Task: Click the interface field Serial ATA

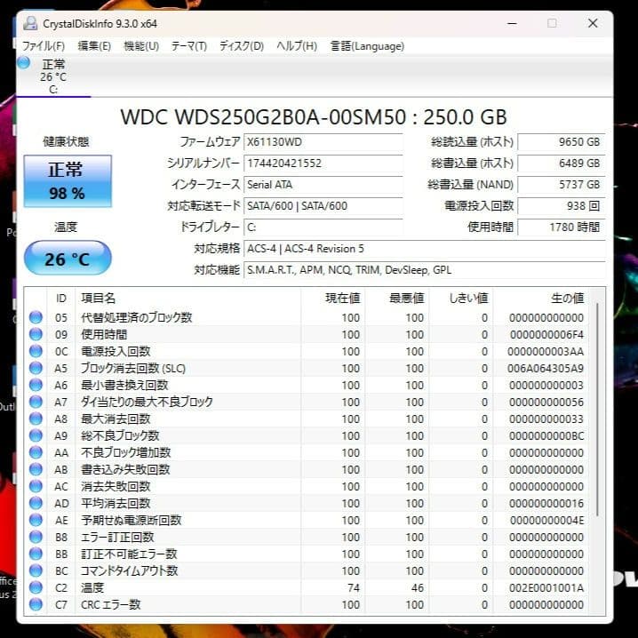Action: point(323,184)
